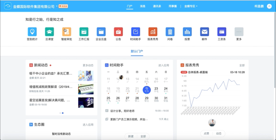Select calendar date 27
The image size is (276, 140).
128,99
